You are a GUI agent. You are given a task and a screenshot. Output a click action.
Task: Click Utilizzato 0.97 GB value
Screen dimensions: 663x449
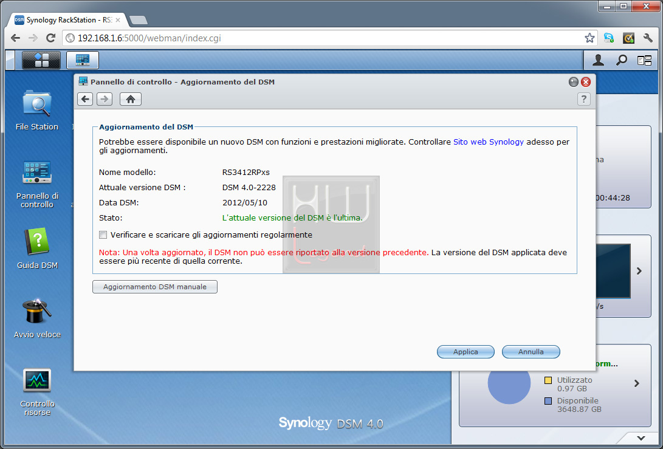point(572,388)
